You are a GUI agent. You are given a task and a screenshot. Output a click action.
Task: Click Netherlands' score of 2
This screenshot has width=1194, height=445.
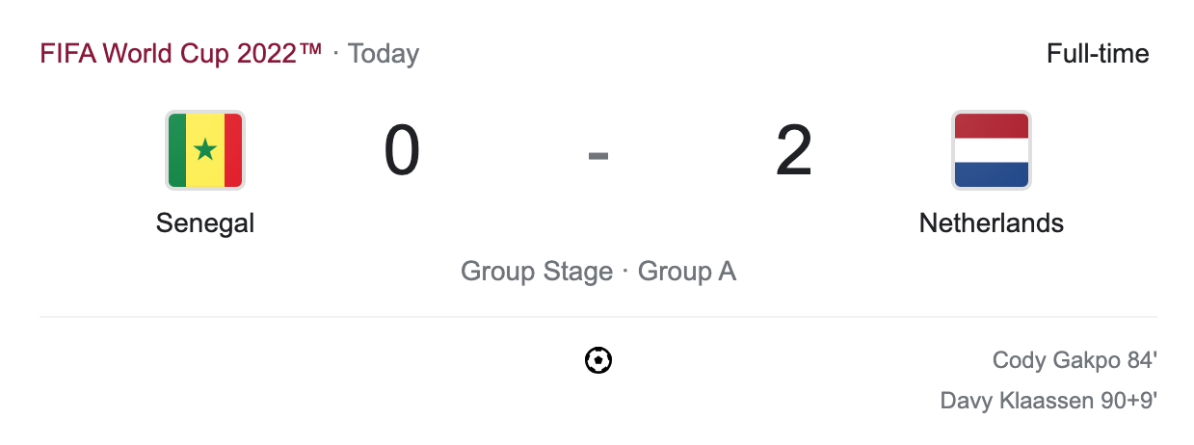pos(794,152)
